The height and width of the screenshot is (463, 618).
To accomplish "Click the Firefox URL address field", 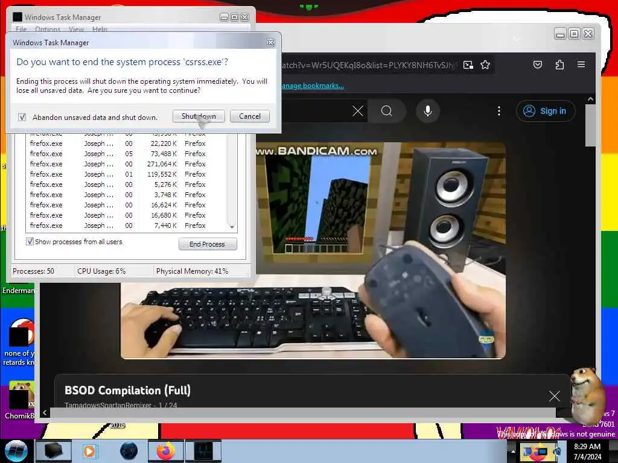I will click(369, 65).
